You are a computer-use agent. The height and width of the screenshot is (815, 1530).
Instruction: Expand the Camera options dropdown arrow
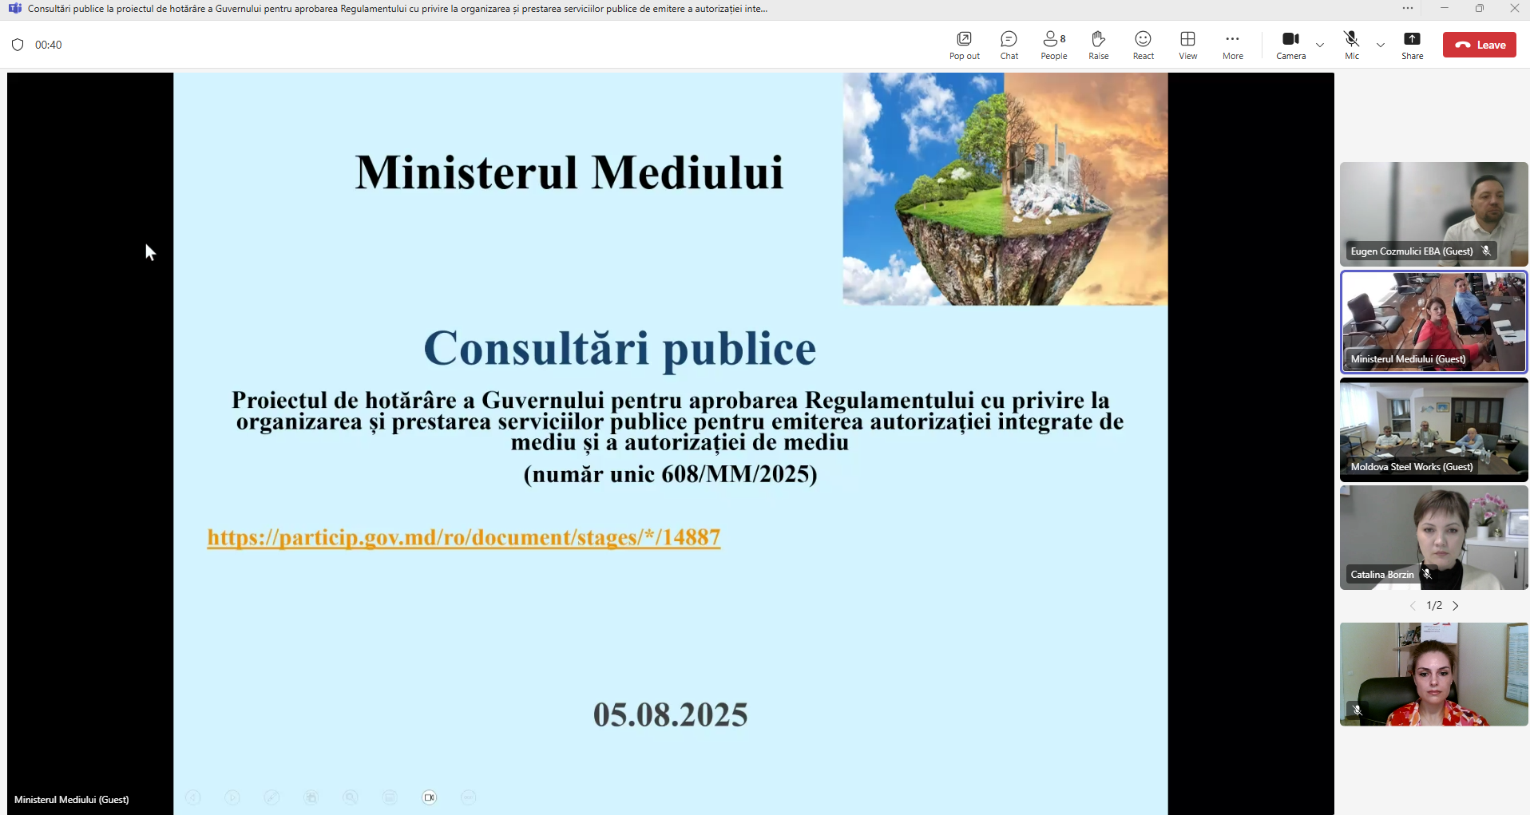pyautogui.click(x=1320, y=45)
